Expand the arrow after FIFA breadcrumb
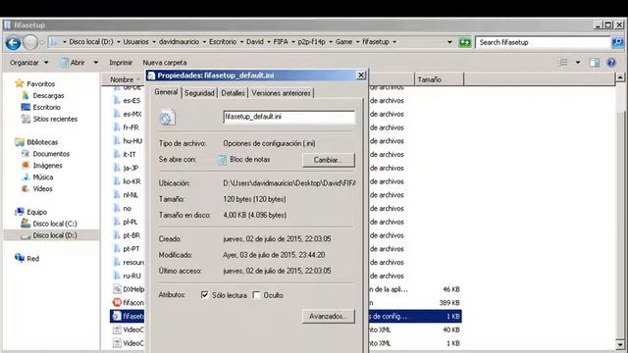The width and height of the screenshot is (628, 353). 292,41
